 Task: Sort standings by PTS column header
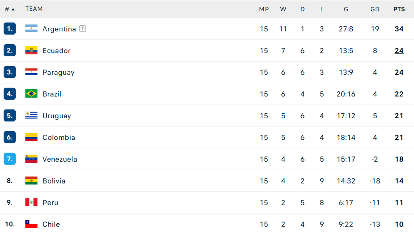click(x=399, y=9)
